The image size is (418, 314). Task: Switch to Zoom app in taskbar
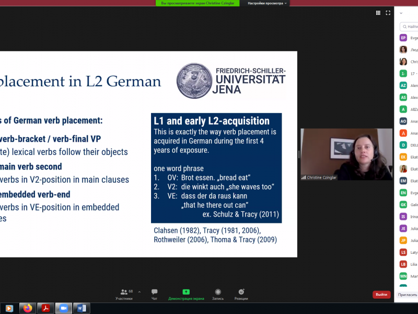63,308
